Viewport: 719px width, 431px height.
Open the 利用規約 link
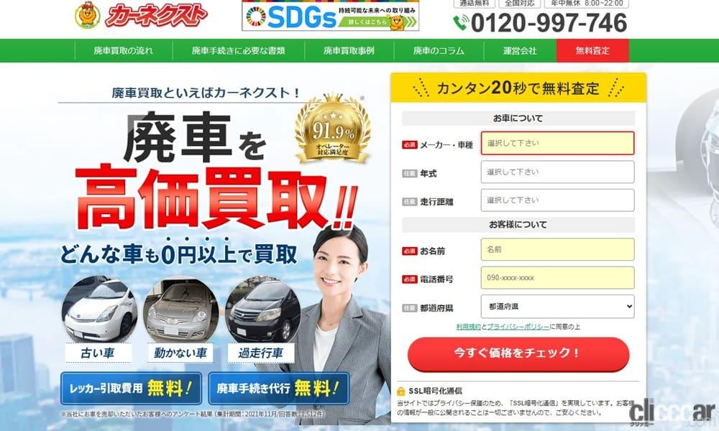click(468, 327)
